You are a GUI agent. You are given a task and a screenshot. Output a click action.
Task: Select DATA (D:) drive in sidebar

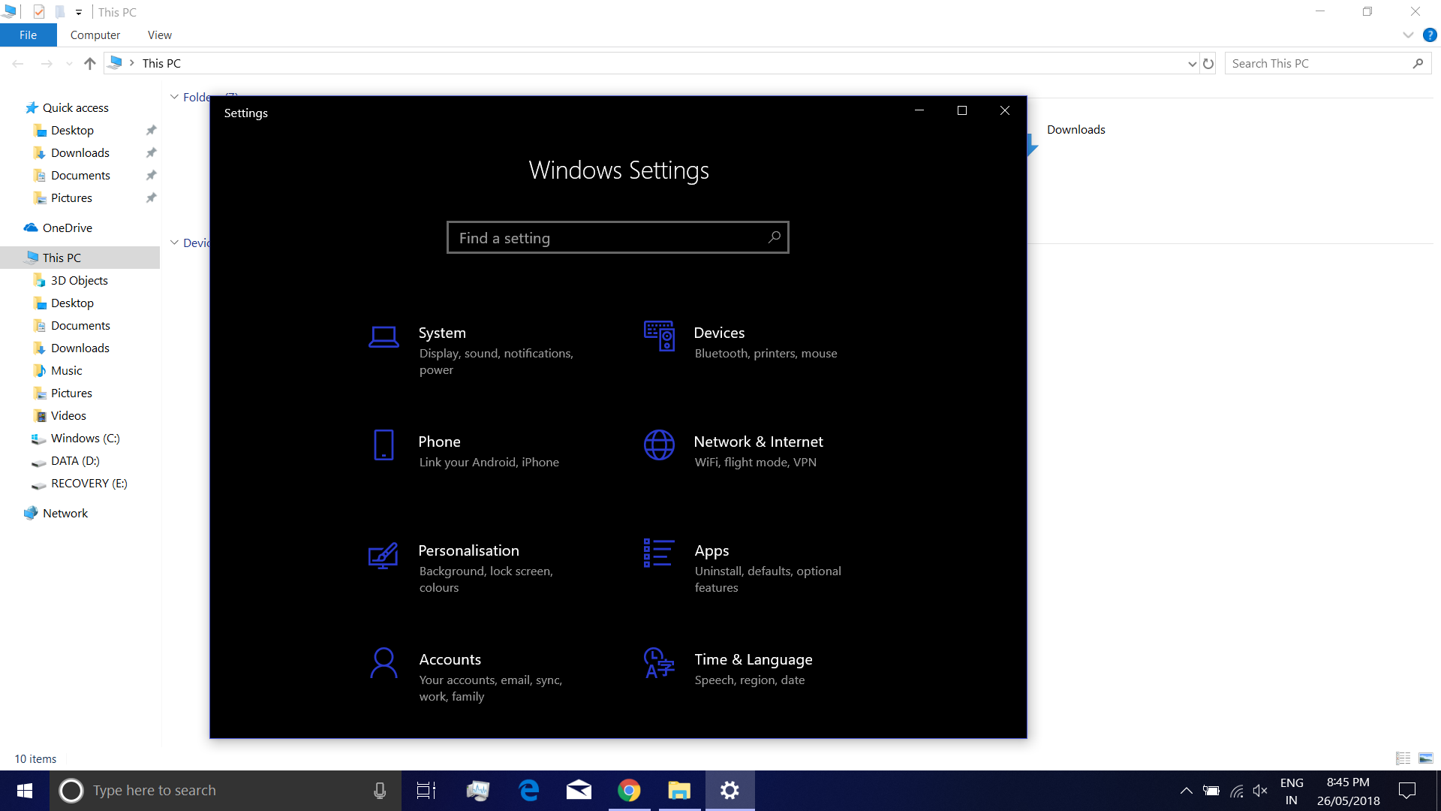coord(74,460)
